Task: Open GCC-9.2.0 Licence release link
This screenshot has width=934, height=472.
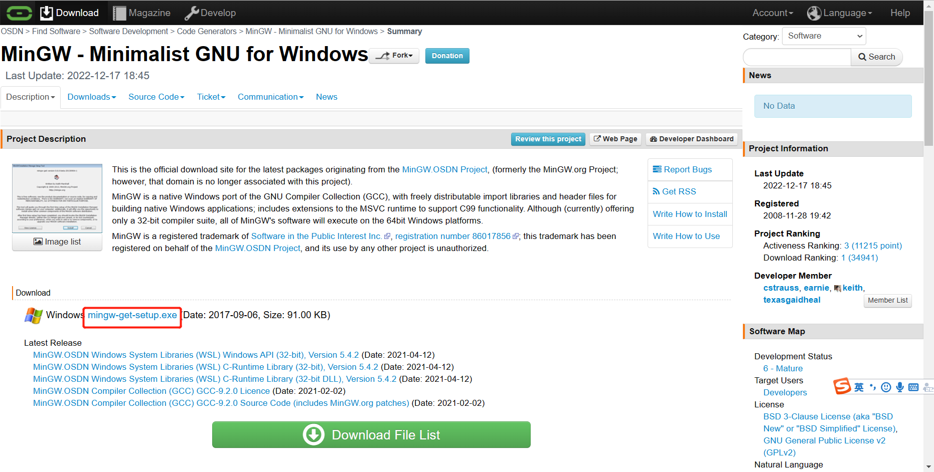Action: pyautogui.click(x=151, y=391)
